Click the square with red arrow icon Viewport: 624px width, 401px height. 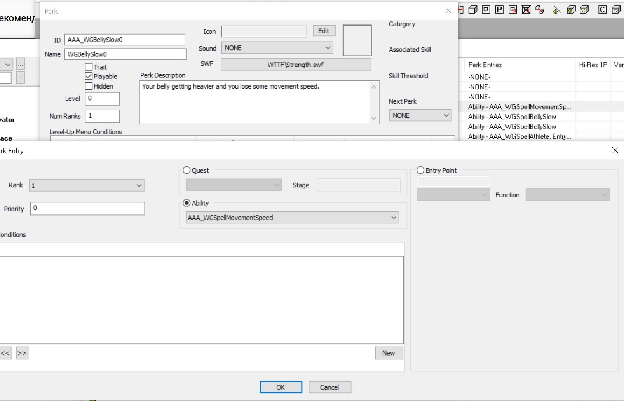(513, 10)
